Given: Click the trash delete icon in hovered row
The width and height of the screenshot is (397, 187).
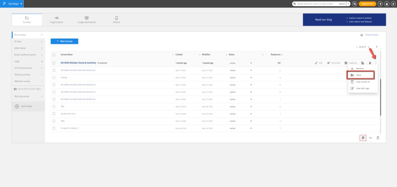Looking at the screenshot, I should [370, 63].
